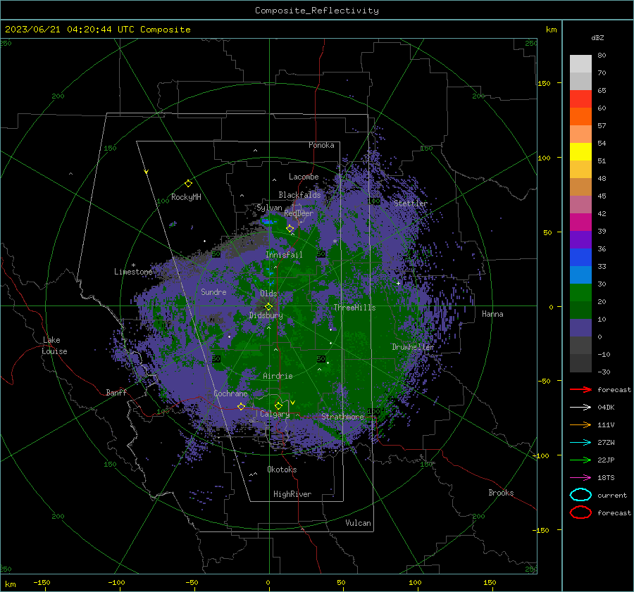Select the Lake Louise label
This screenshot has width=634, height=592.
pos(54,346)
